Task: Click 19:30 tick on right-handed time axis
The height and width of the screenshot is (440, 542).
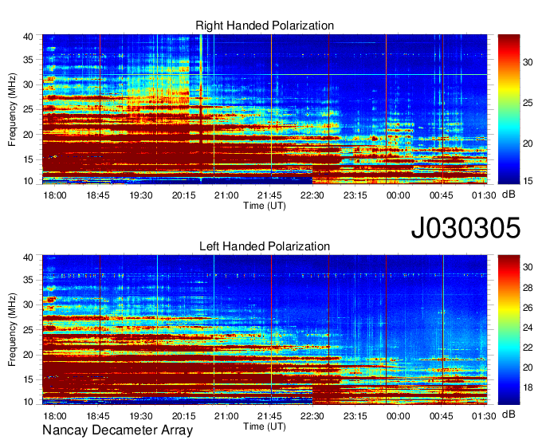Action: tap(141, 195)
